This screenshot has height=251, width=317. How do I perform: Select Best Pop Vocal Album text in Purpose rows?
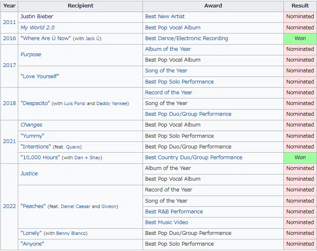click(173, 60)
